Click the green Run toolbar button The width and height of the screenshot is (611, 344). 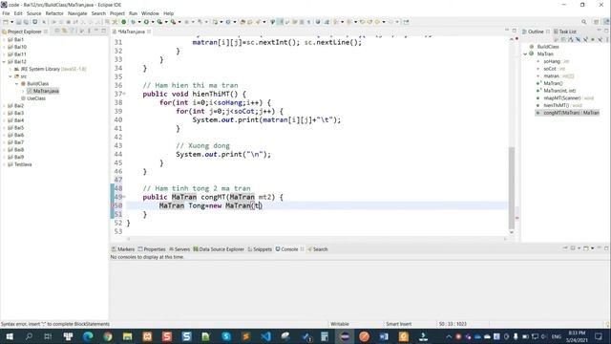coord(146,22)
